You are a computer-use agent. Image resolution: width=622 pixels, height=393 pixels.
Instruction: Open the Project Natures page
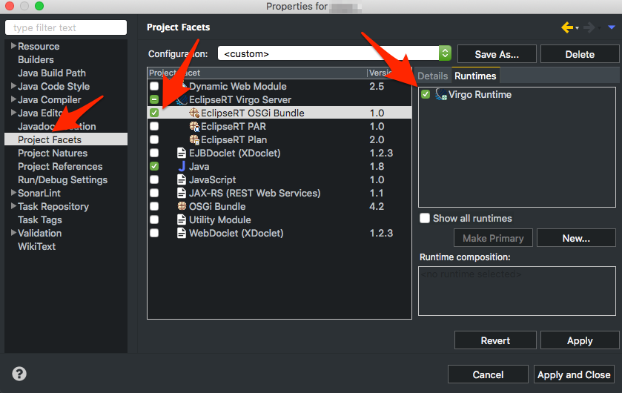[53, 153]
